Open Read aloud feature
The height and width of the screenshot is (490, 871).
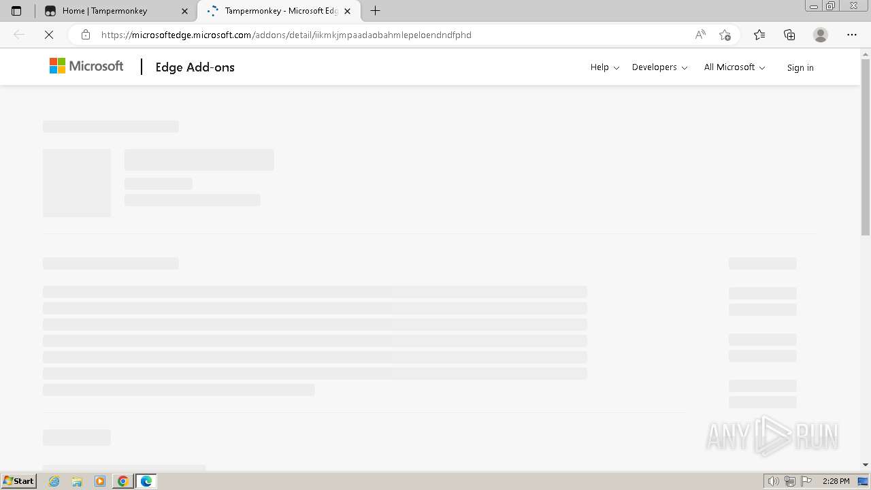point(700,35)
